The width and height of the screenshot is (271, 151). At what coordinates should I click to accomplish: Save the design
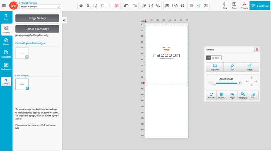tap(234, 6)
